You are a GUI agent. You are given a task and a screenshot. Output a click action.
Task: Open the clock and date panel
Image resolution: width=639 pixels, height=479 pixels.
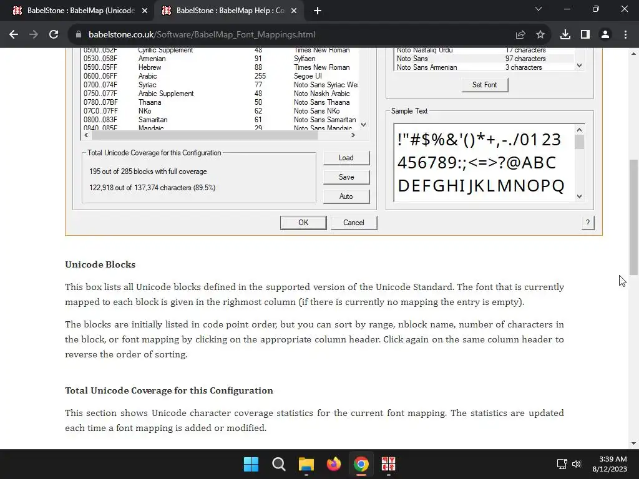[609, 464]
